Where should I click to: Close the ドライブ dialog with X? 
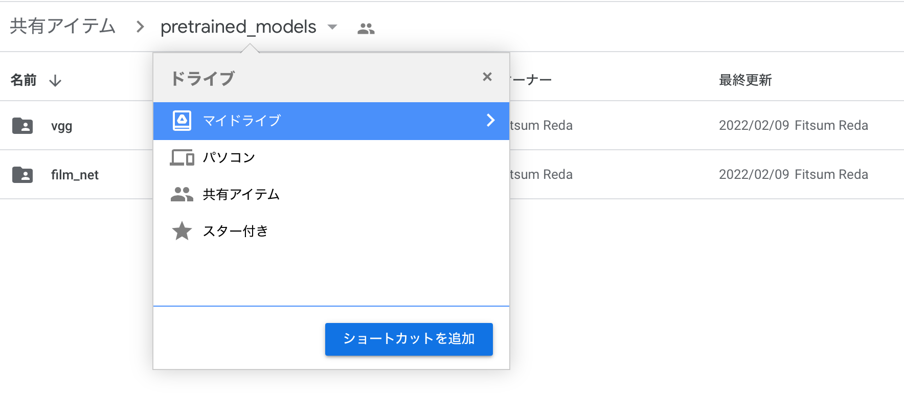pos(487,77)
